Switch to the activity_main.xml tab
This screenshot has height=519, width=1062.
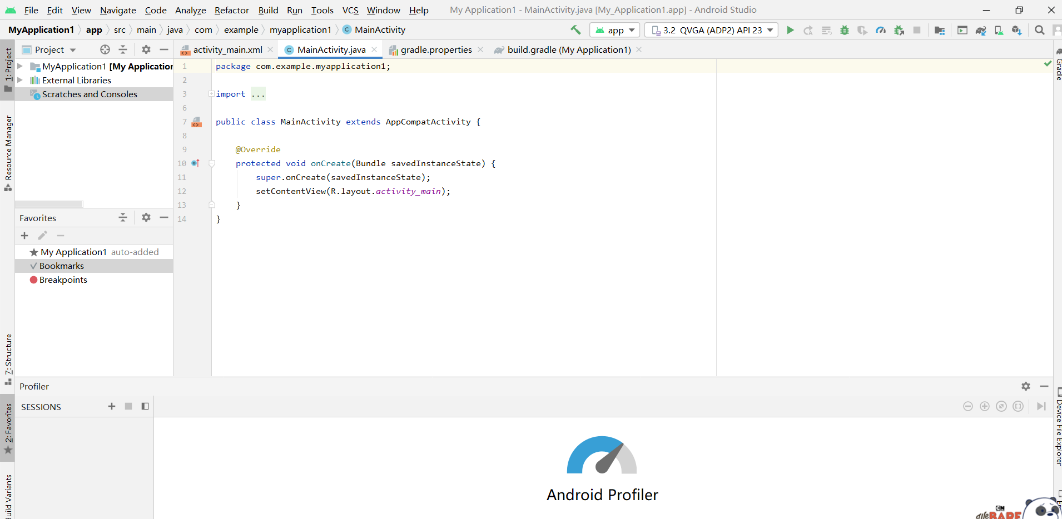tap(227, 49)
